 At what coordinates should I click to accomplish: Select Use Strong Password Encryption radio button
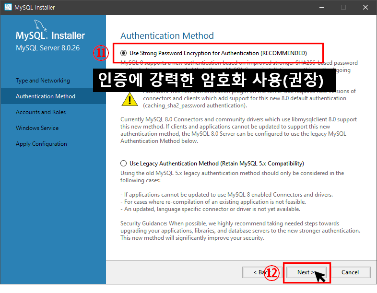pyautogui.click(x=124, y=53)
